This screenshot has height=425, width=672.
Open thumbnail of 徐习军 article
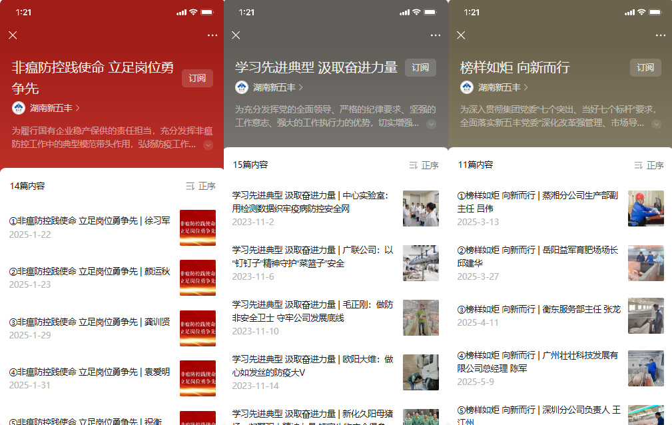198,228
